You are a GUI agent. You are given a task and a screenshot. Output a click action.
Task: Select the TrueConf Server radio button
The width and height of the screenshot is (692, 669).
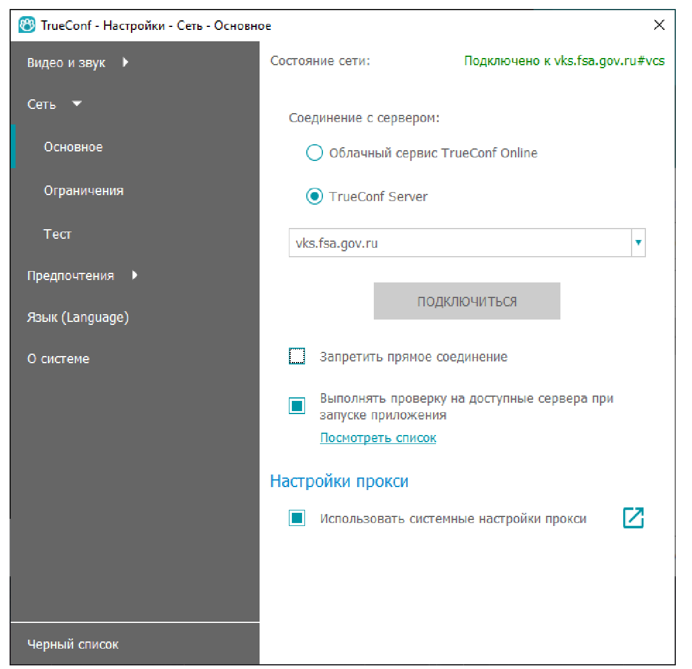315,196
